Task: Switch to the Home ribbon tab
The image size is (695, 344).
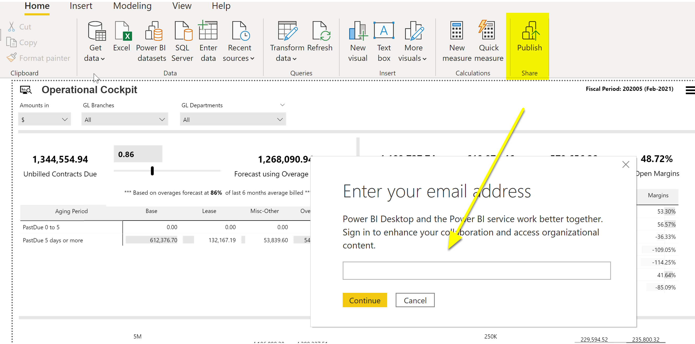Action: [37, 6]
